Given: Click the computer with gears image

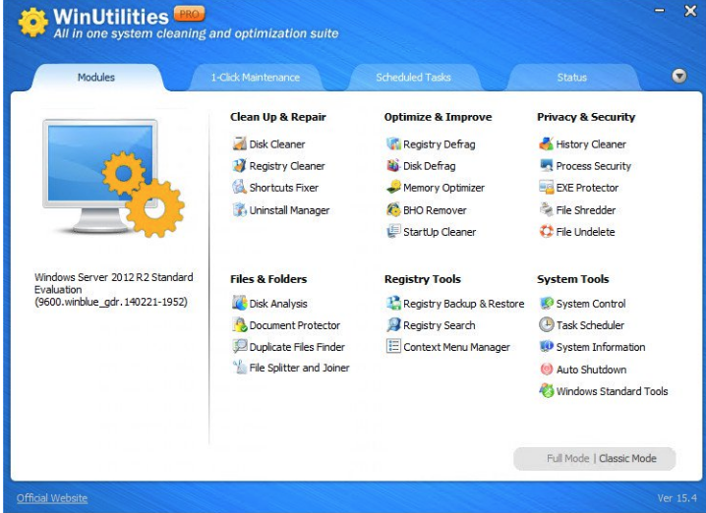Looking at the screenshot, I should tap(113, 178).
